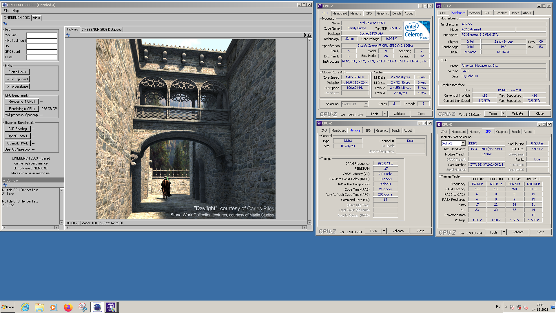
Task: Open the File menu in CINEBENCH
Action: point(6,11)
